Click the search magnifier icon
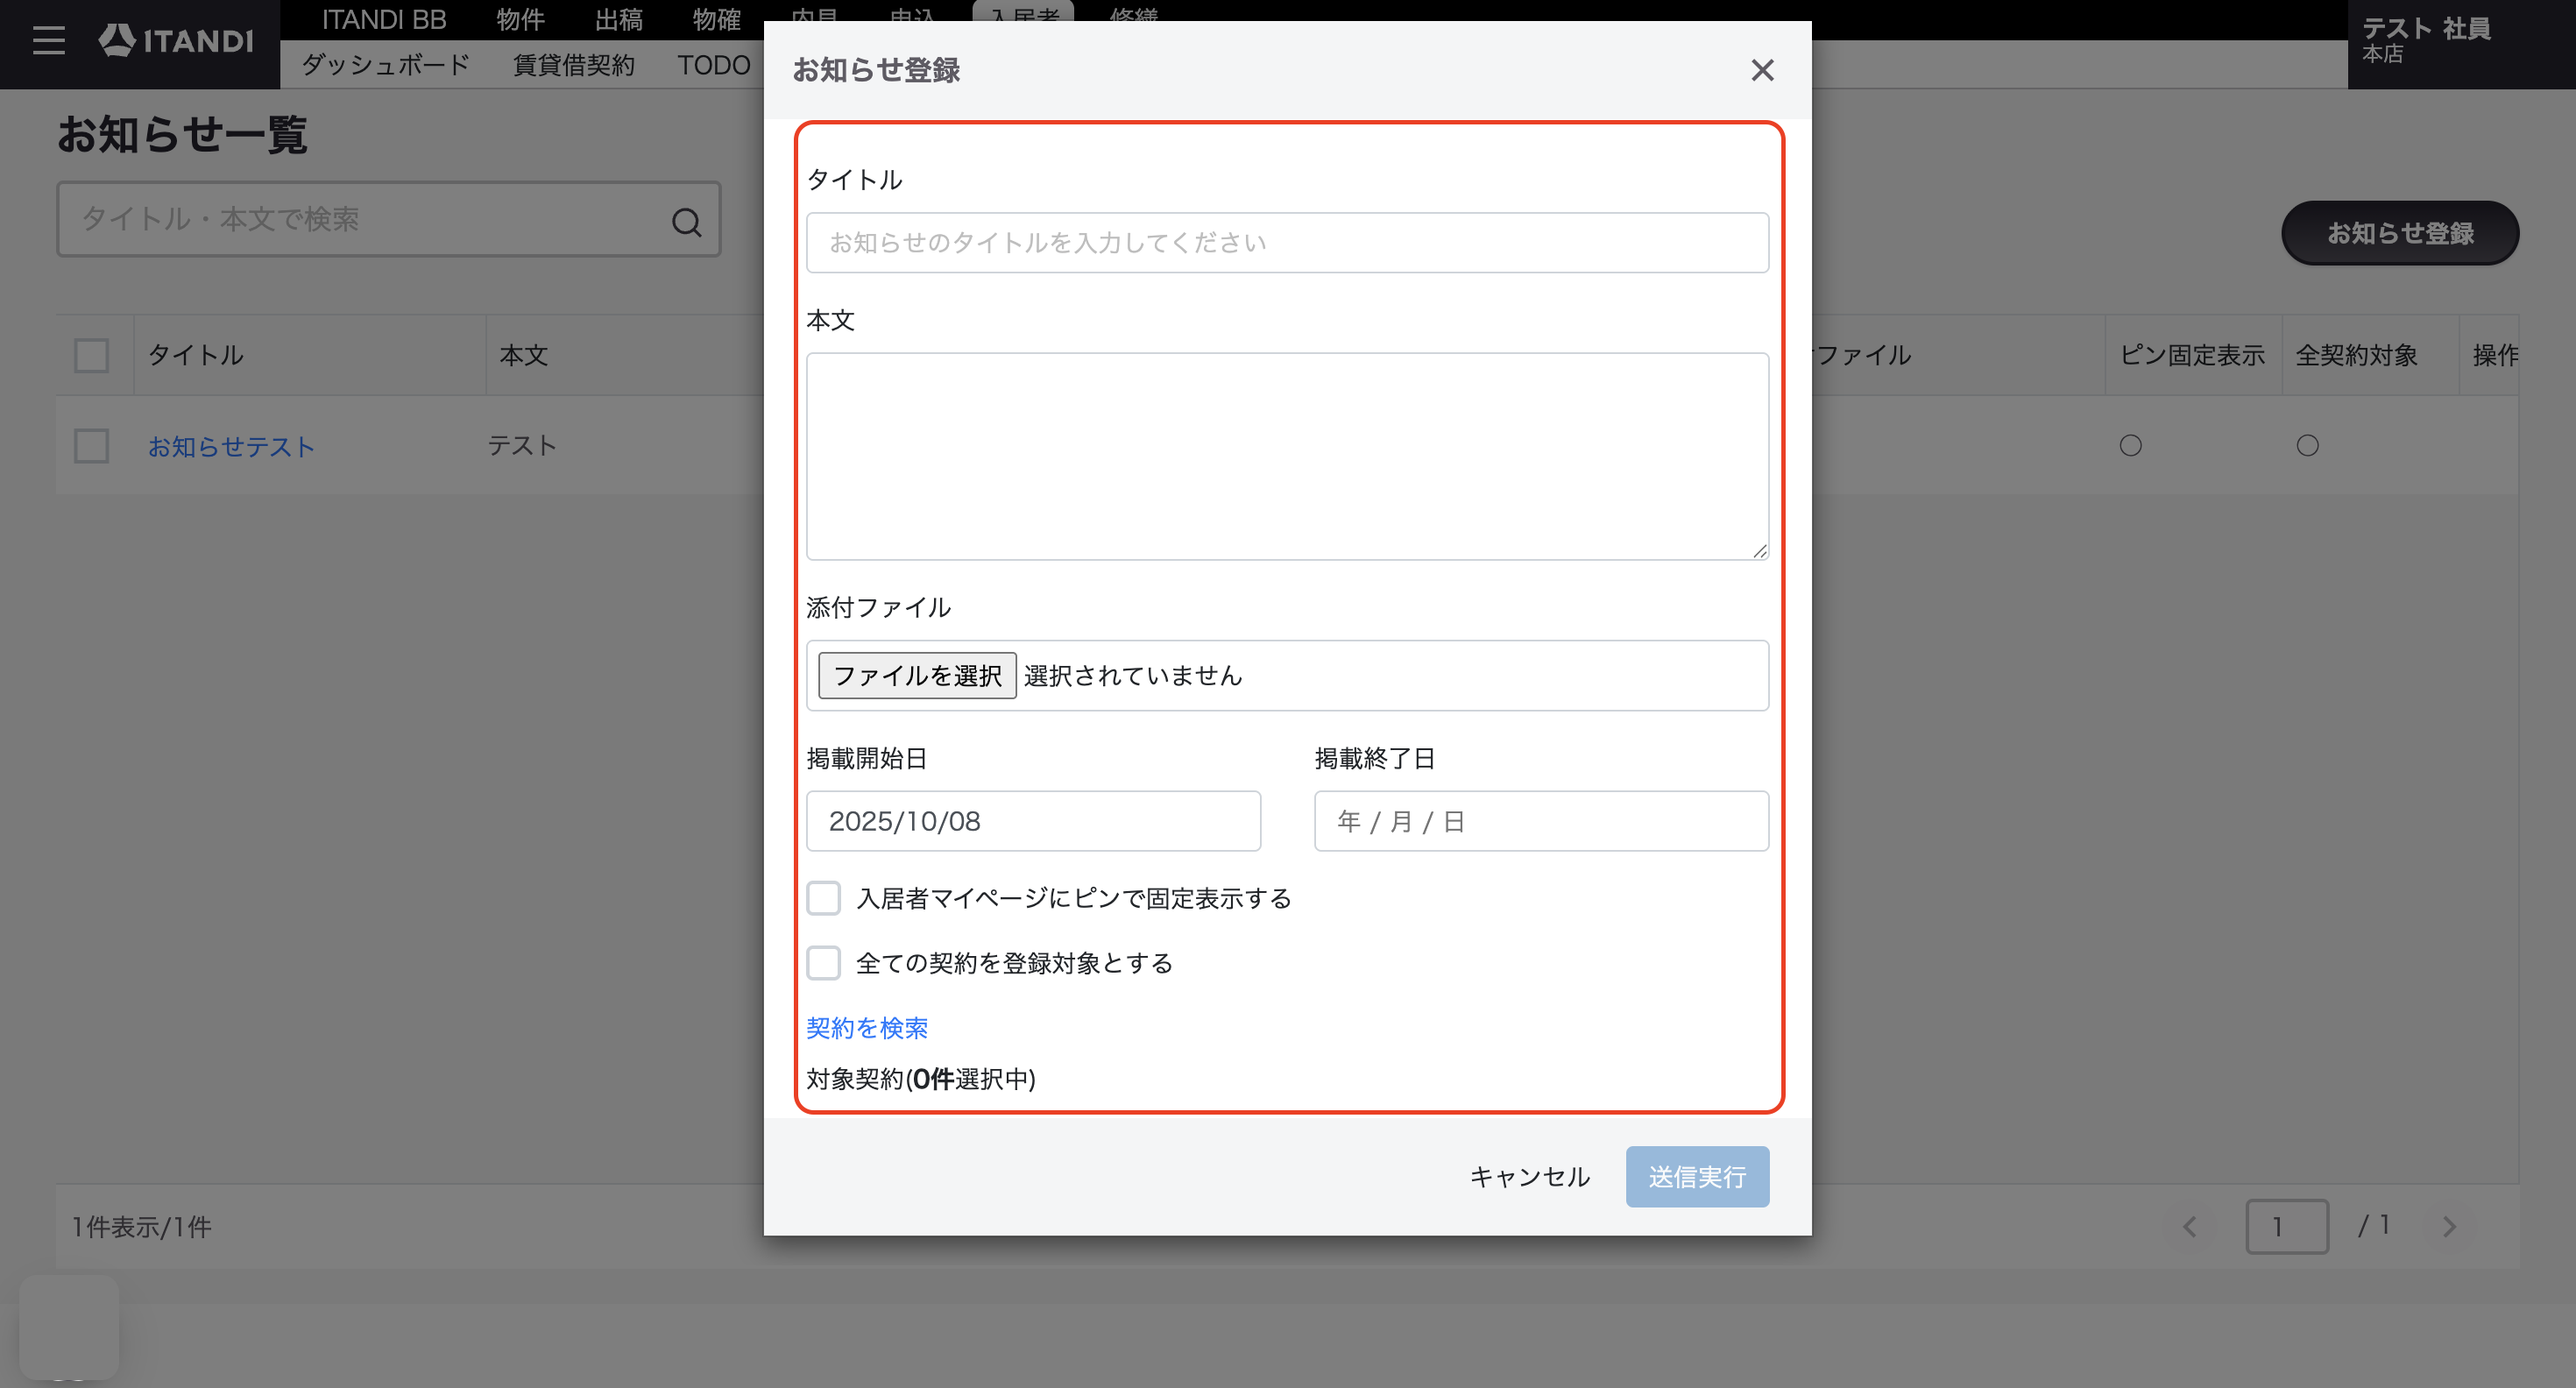The height and width of the screenshot is (1388, 2576). coord(686,221)
